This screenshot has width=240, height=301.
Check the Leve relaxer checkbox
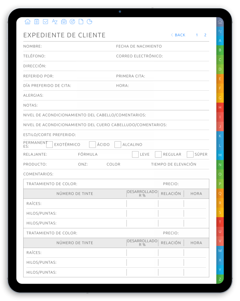coord(135,155)
